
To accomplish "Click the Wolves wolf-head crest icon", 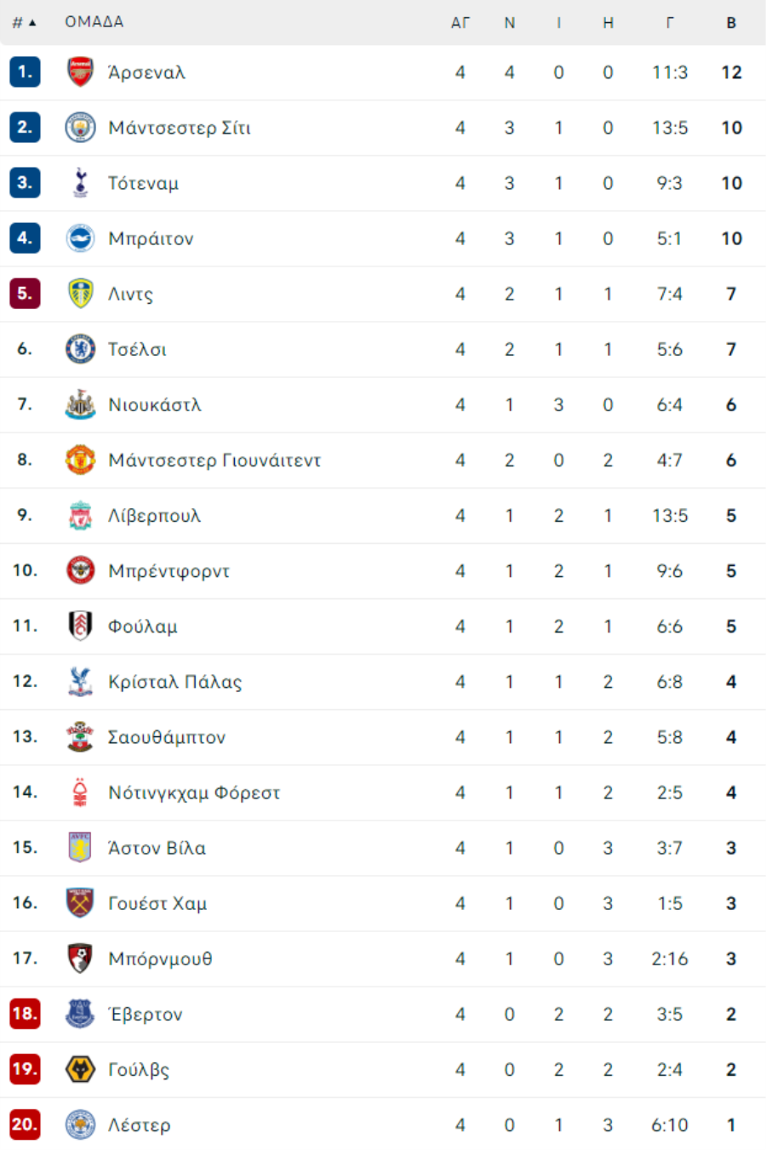I will click(80, 1069).
